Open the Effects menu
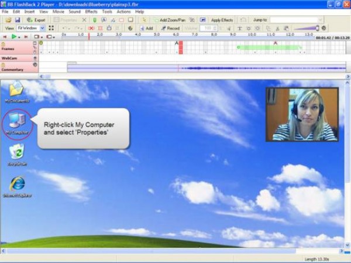This screenshot has height=263, width=351. 91,12
